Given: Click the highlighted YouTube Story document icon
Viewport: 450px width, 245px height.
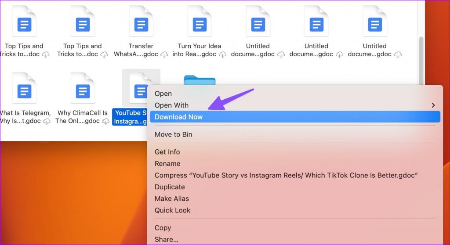Looking at the screenshot, I should (x=138, y=88).
